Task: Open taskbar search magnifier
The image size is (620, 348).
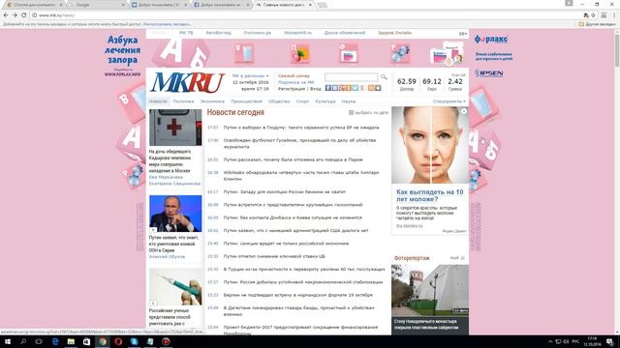Action: 23,341
